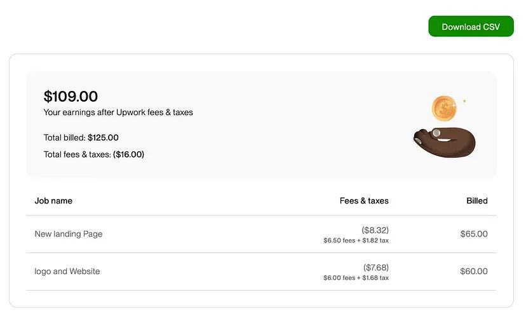Open the New landing Page job
This screenshot has width=526, height=323.
[69, 234]
